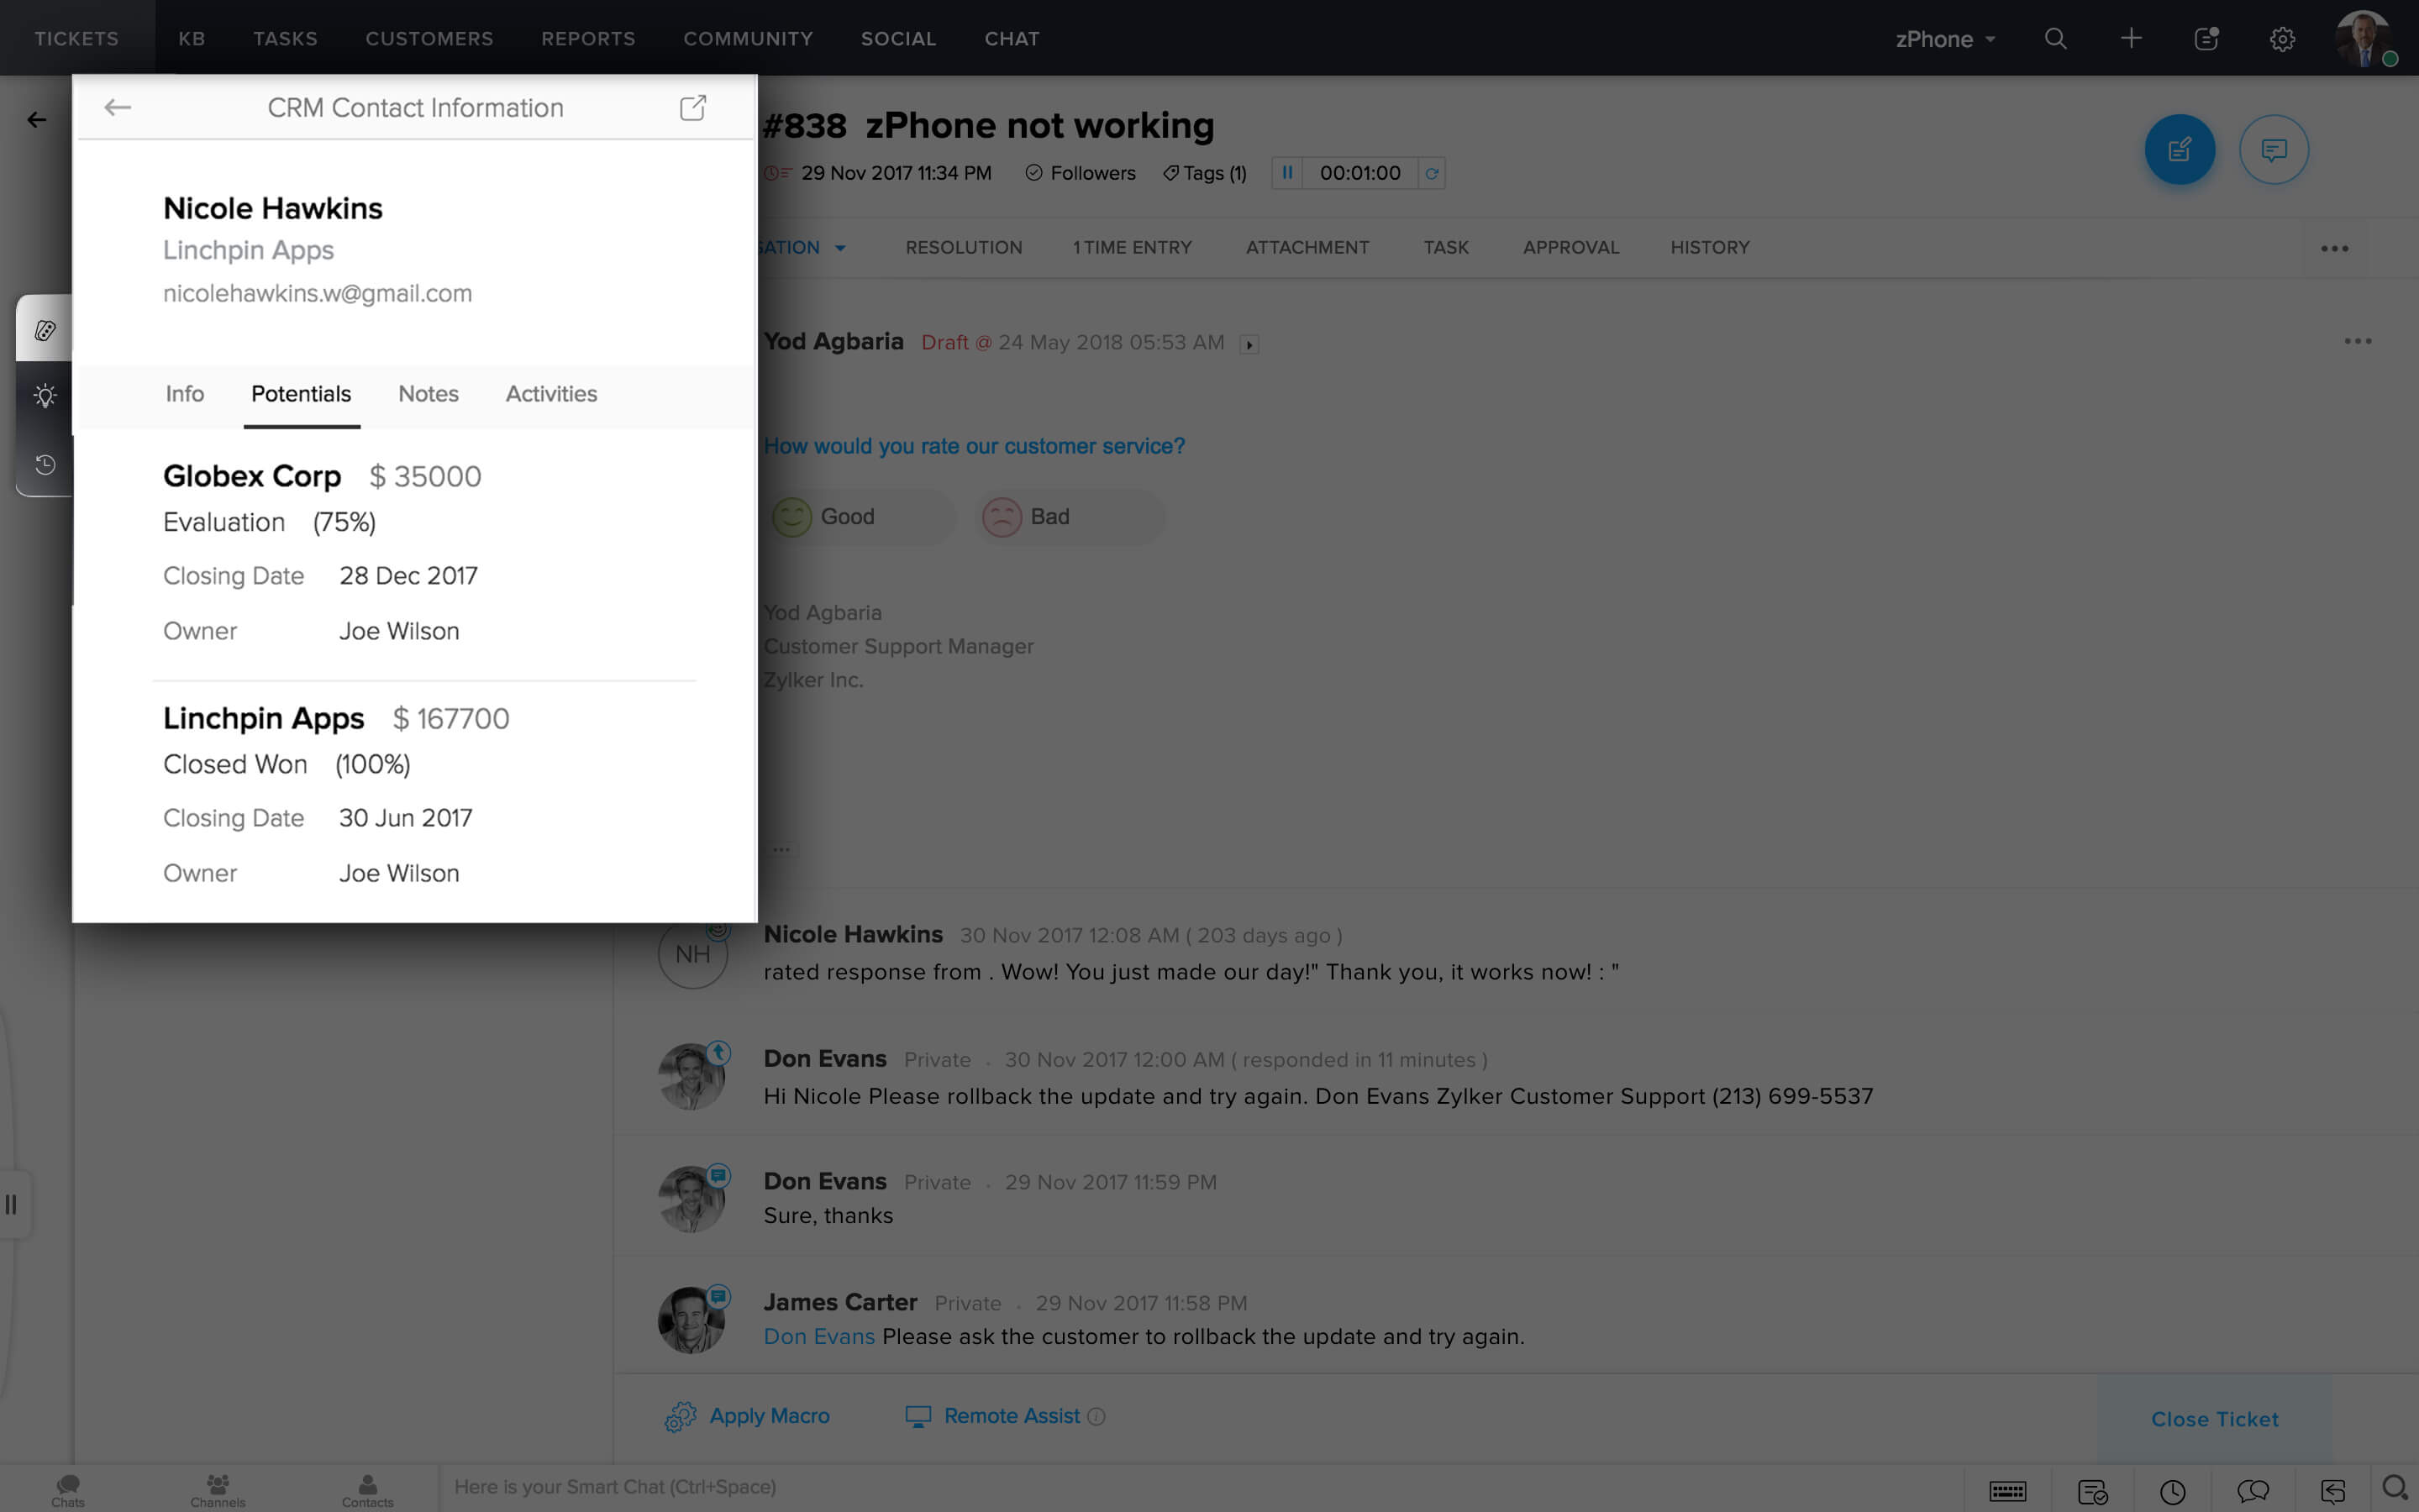The height and width of the screenshot is (1512, 2419).
Task: Open the CHAT menu
Action: click(1011, 38)
